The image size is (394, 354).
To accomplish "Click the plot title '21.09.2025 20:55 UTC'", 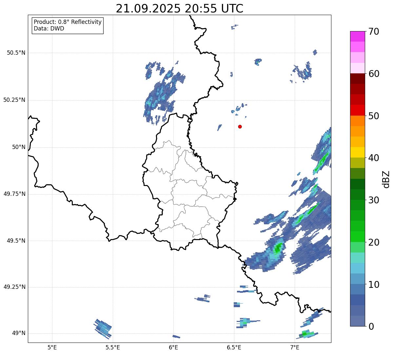I will click(x=180, y=8).
